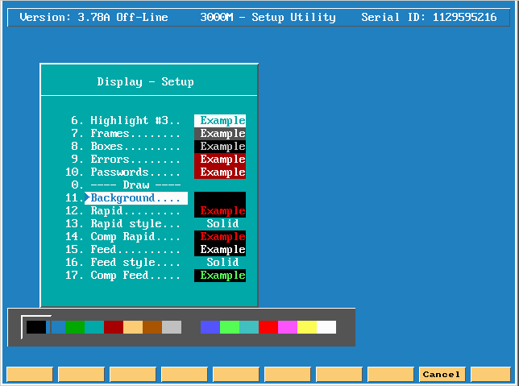Choose the dark green color swatch
The height and width of the screenshot is (386, 519).
pos(75,327)
